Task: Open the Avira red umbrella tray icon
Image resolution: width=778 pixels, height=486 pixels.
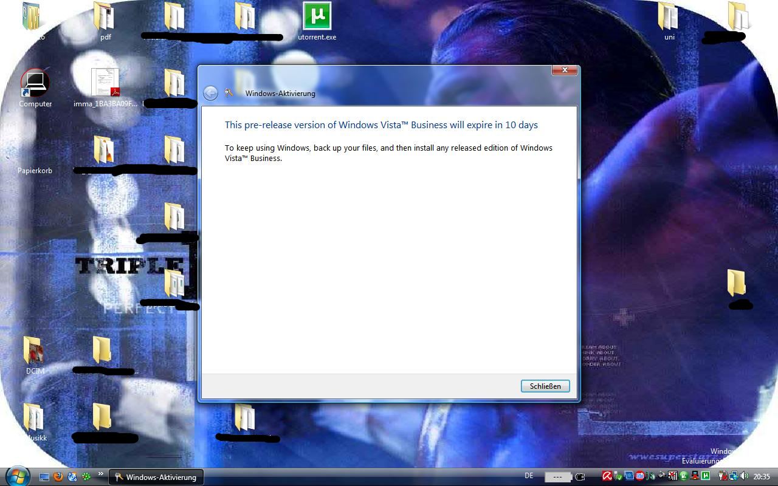Action: [607, 476]
